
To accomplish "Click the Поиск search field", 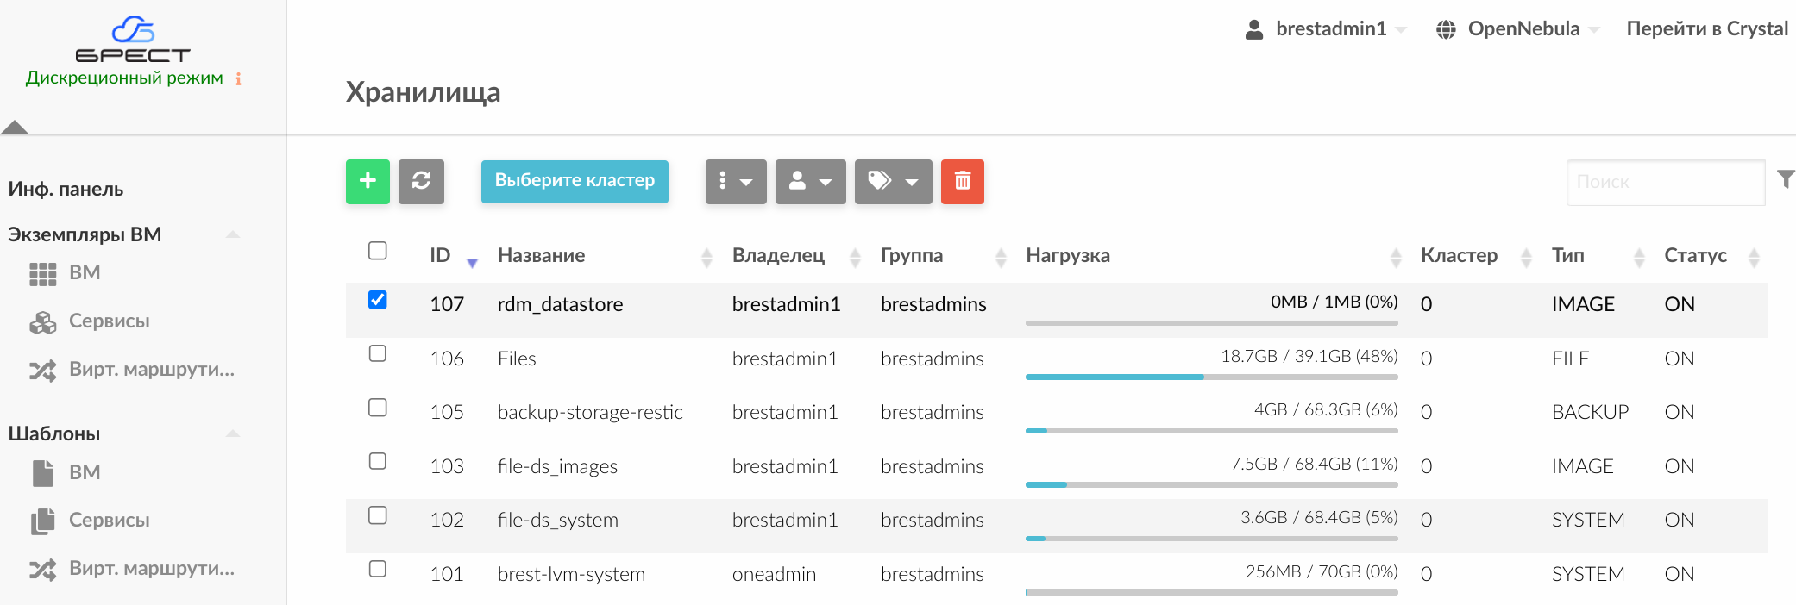I will (1665, 182).
